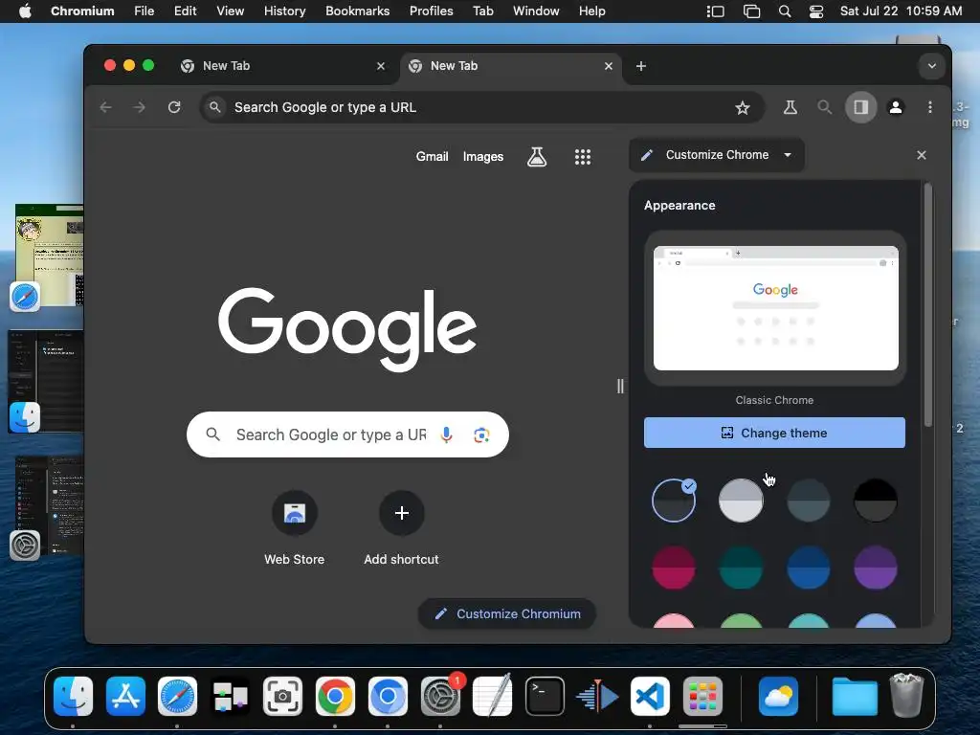Search by image with the Lens icon
The height and width of the screenshot is (735, 980).
[x=481, y=435]
